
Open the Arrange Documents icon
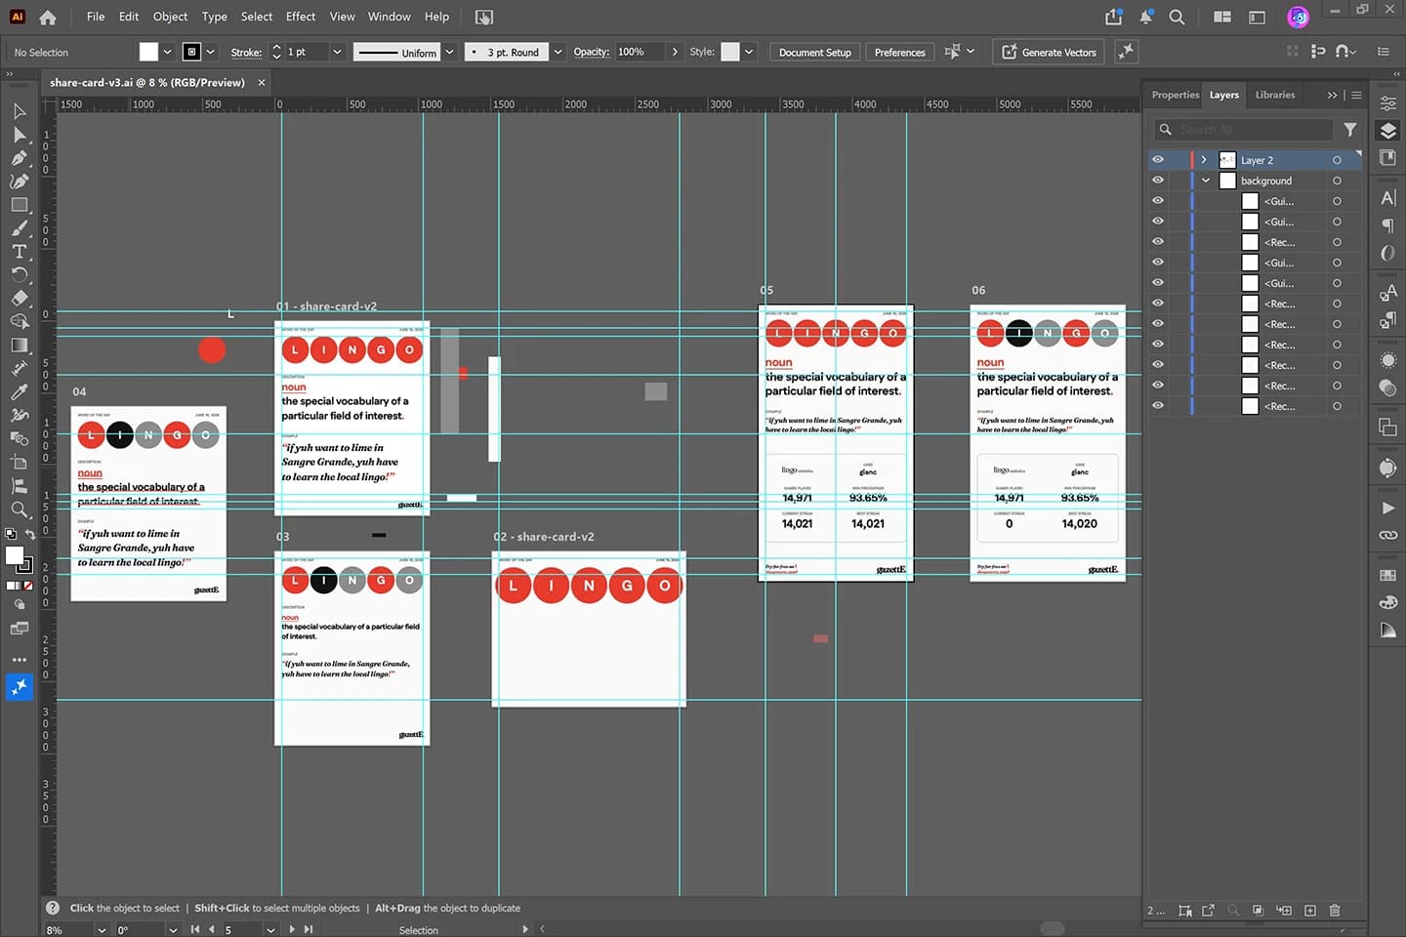click(1221, 17)
